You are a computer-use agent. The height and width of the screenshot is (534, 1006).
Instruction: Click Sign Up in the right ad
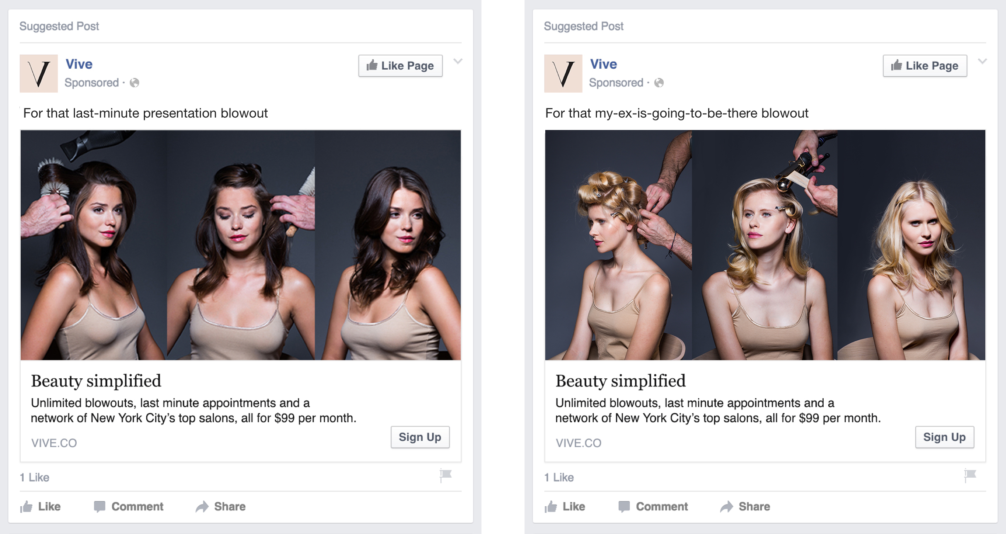[x=944, y=437]
